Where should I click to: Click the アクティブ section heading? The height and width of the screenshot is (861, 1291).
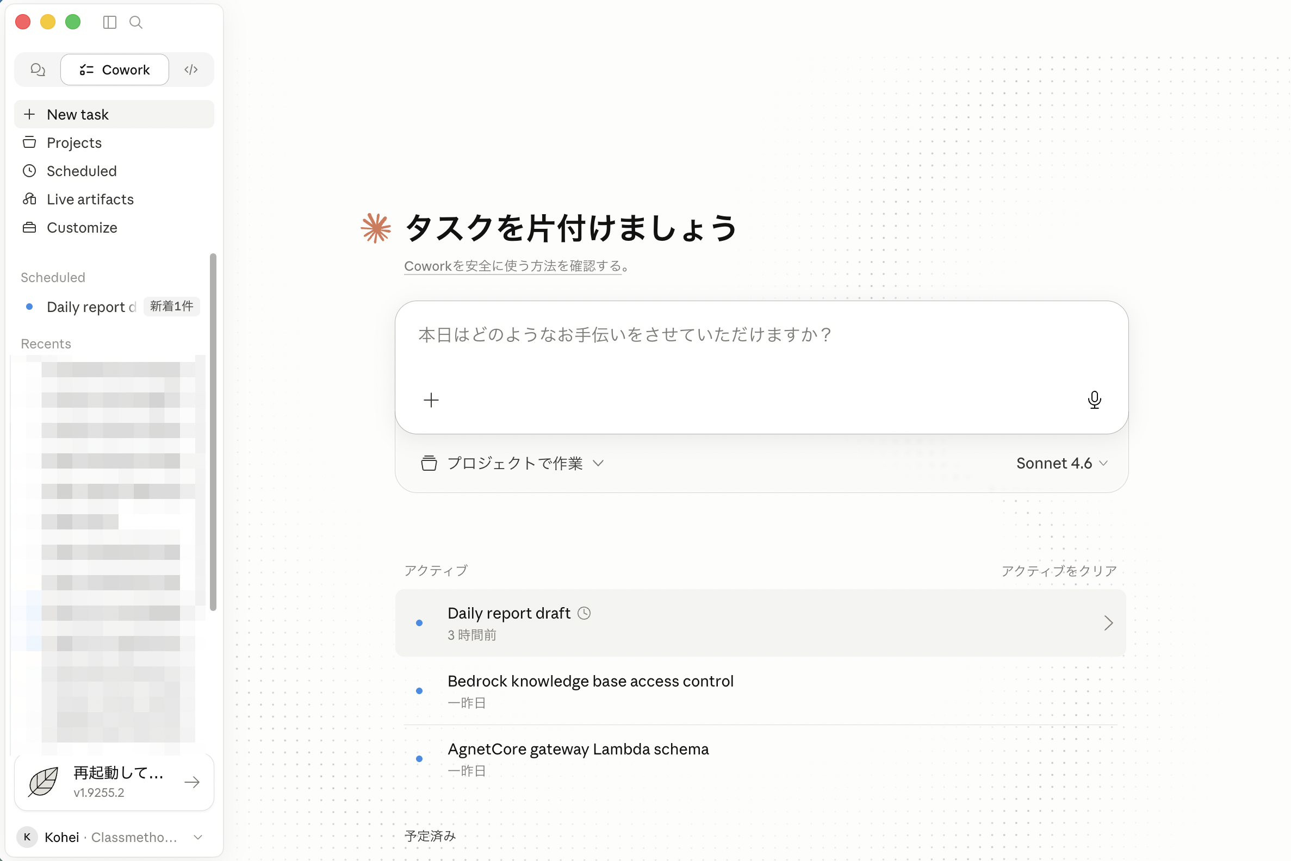pyautogui.click(x=436, y=571)
